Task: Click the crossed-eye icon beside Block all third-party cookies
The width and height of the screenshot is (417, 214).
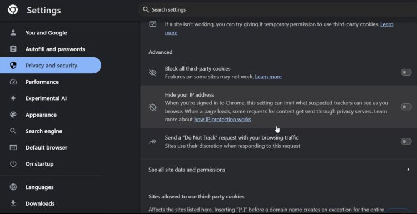Action: 153,73
